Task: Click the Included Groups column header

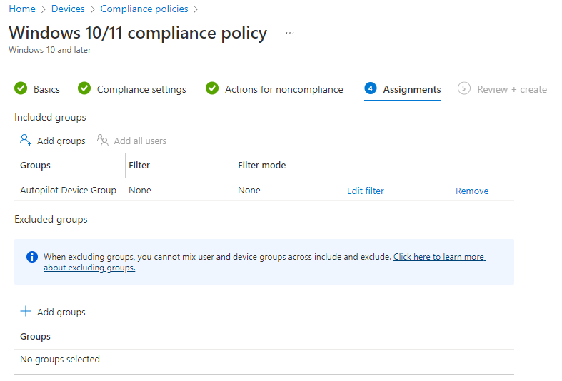Action: click(35, 165)
